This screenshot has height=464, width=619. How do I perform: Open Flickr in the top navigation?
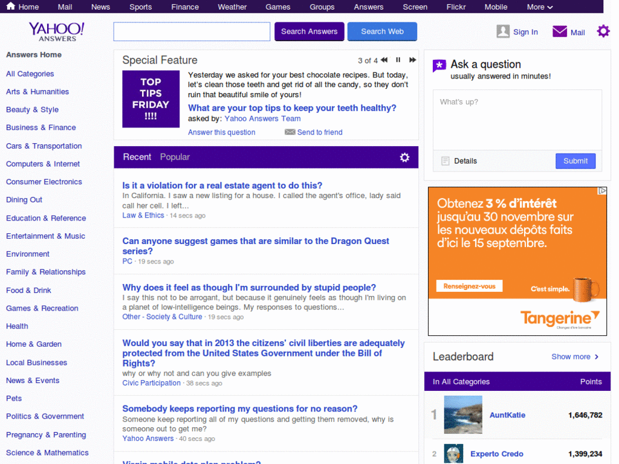click(456, 7)
